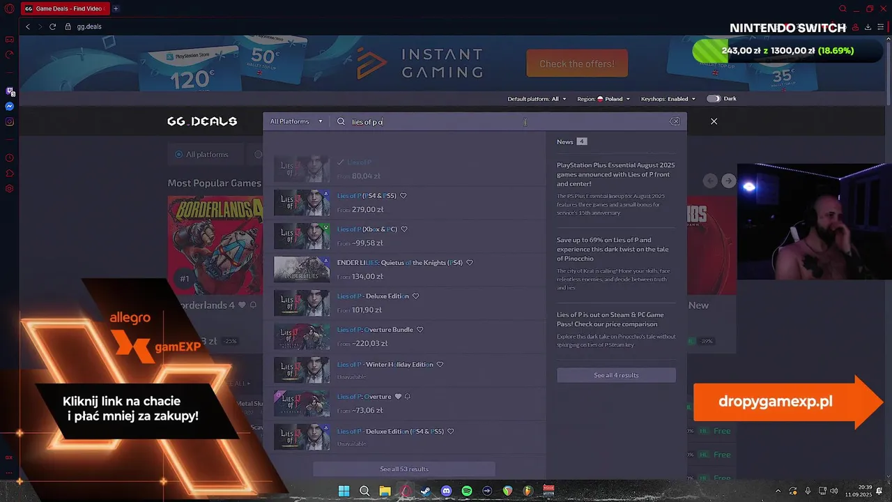Open FL Studio from the taskbar

point(528,491)
